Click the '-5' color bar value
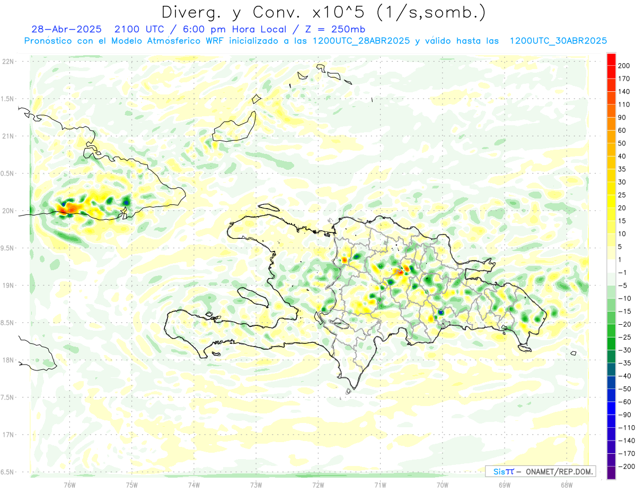This screenshot has width=636, height=492. click(623, 286)
